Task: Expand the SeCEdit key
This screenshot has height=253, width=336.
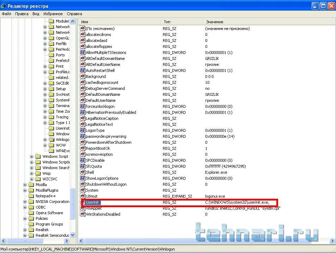Action: coord(45,84)
